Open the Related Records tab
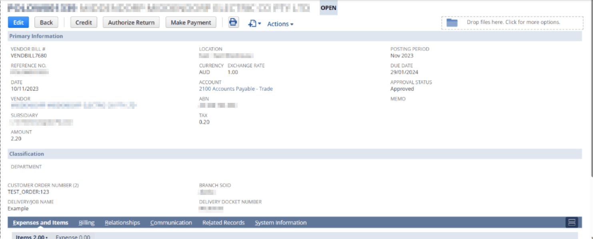Screen dimensions: 593x239 tap(223, 222)
